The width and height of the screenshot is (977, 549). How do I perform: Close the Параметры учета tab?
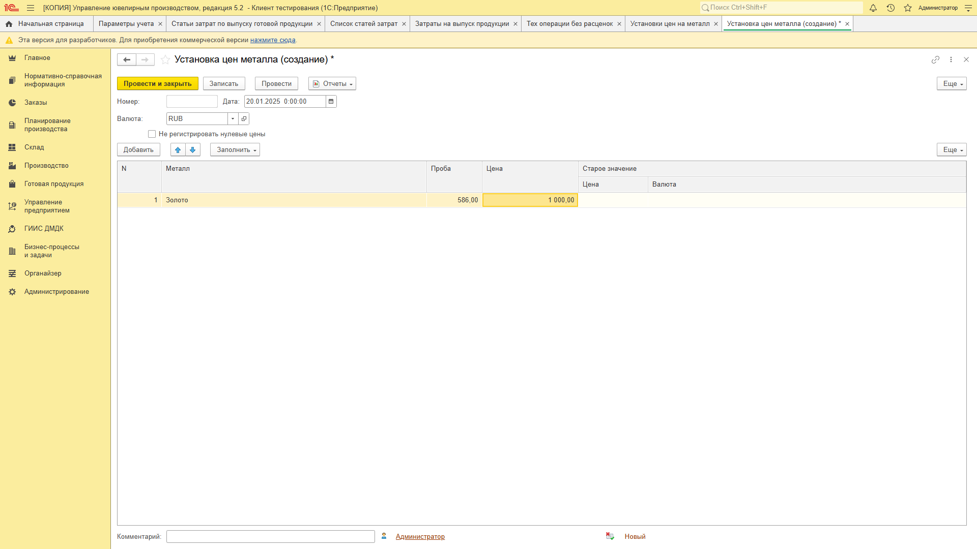[160, 24]
